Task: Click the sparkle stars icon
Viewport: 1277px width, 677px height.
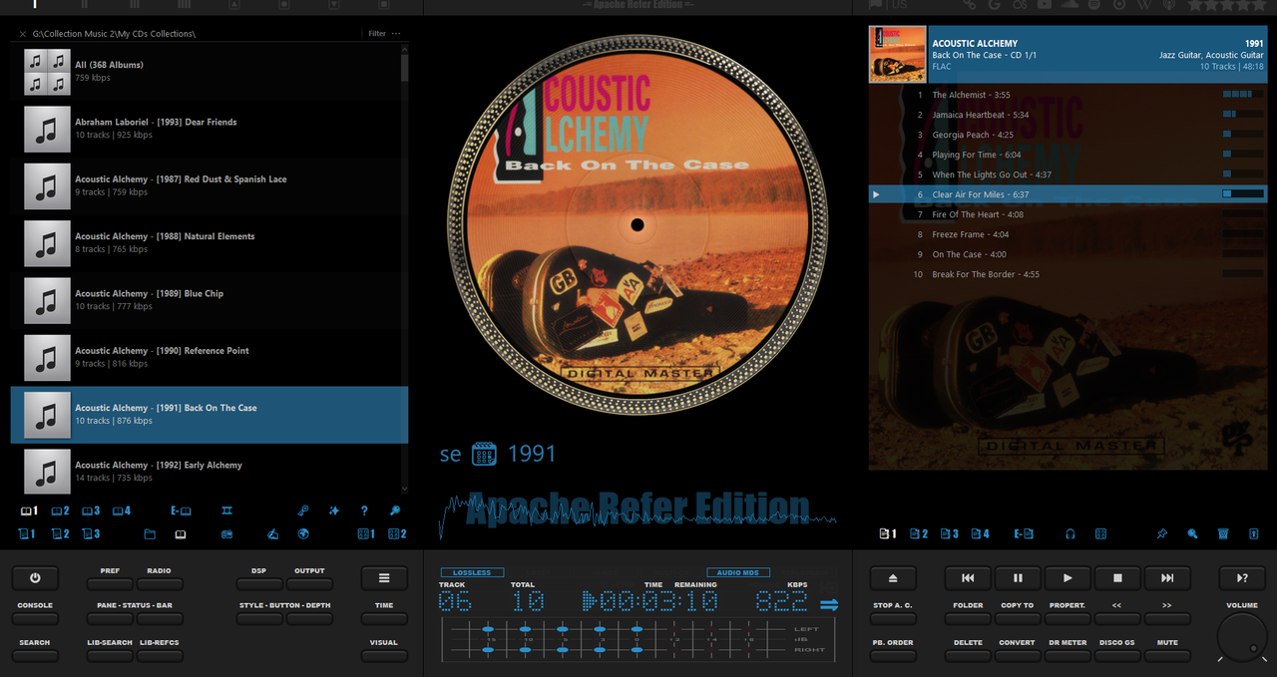Action: (334, 511)
